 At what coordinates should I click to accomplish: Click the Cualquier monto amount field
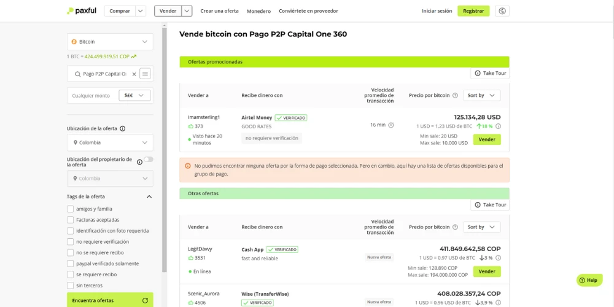[x=93, y=96]
